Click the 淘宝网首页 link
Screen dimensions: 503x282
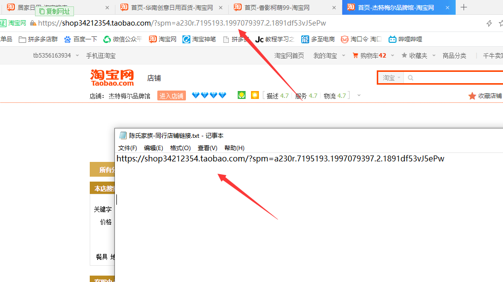289,56
